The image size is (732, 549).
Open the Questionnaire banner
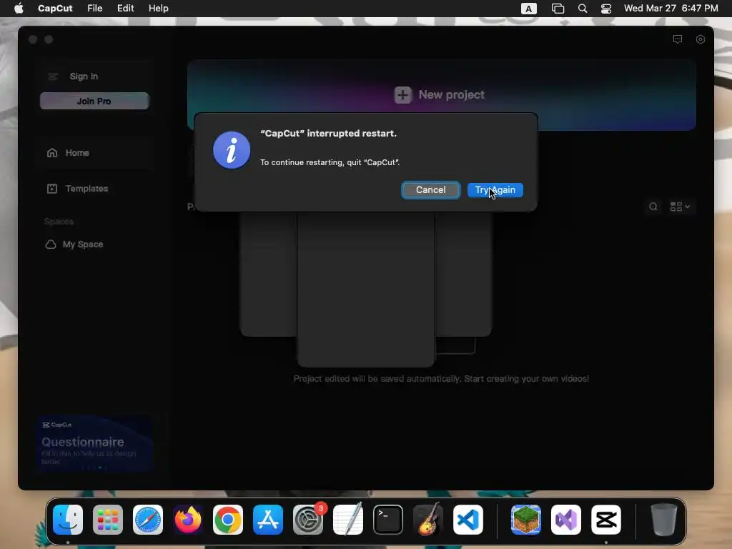[95, 443]
